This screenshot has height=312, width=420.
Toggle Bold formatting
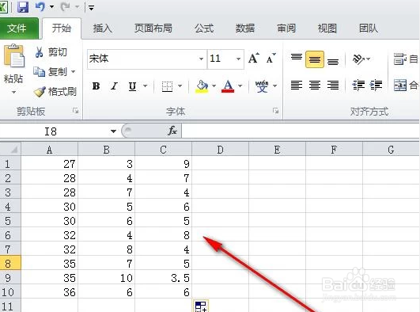(x=96, y=86)
